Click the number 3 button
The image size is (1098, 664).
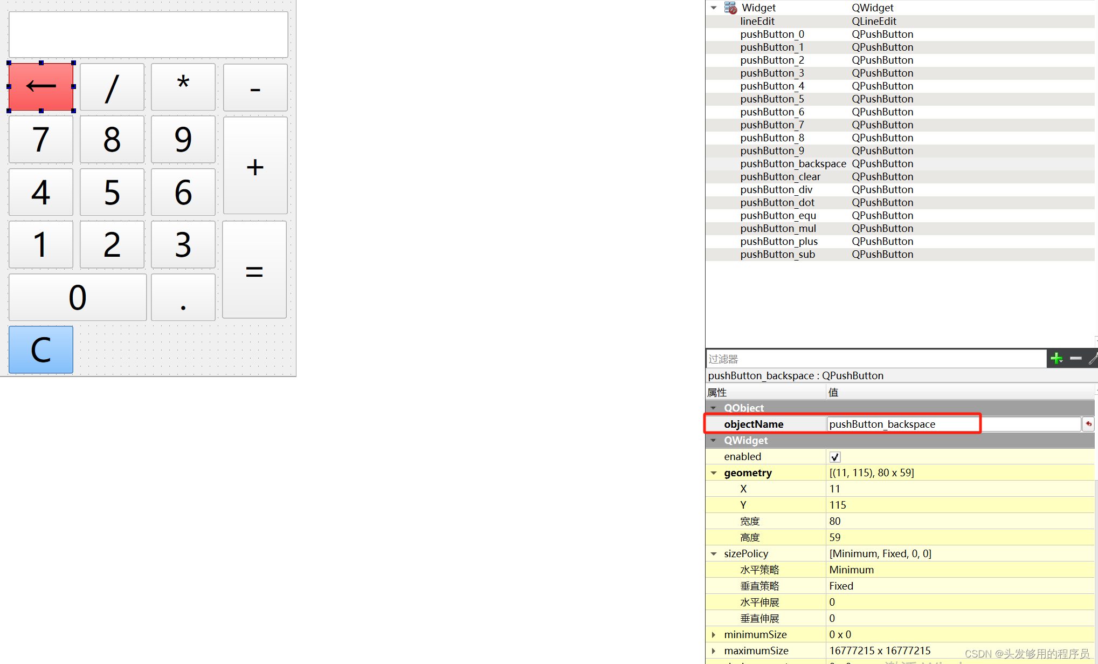[x=183, y=244]
